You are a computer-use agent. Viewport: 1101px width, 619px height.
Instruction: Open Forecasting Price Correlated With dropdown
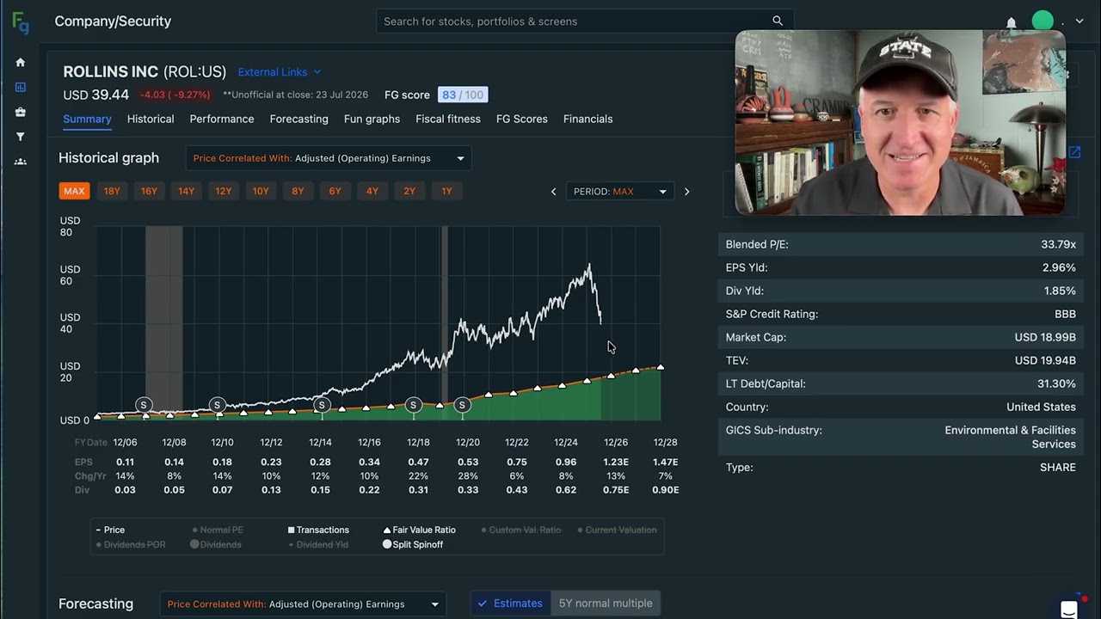pos(303,604)
